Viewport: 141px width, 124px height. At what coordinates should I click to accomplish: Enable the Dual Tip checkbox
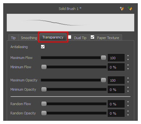[70, 37]
